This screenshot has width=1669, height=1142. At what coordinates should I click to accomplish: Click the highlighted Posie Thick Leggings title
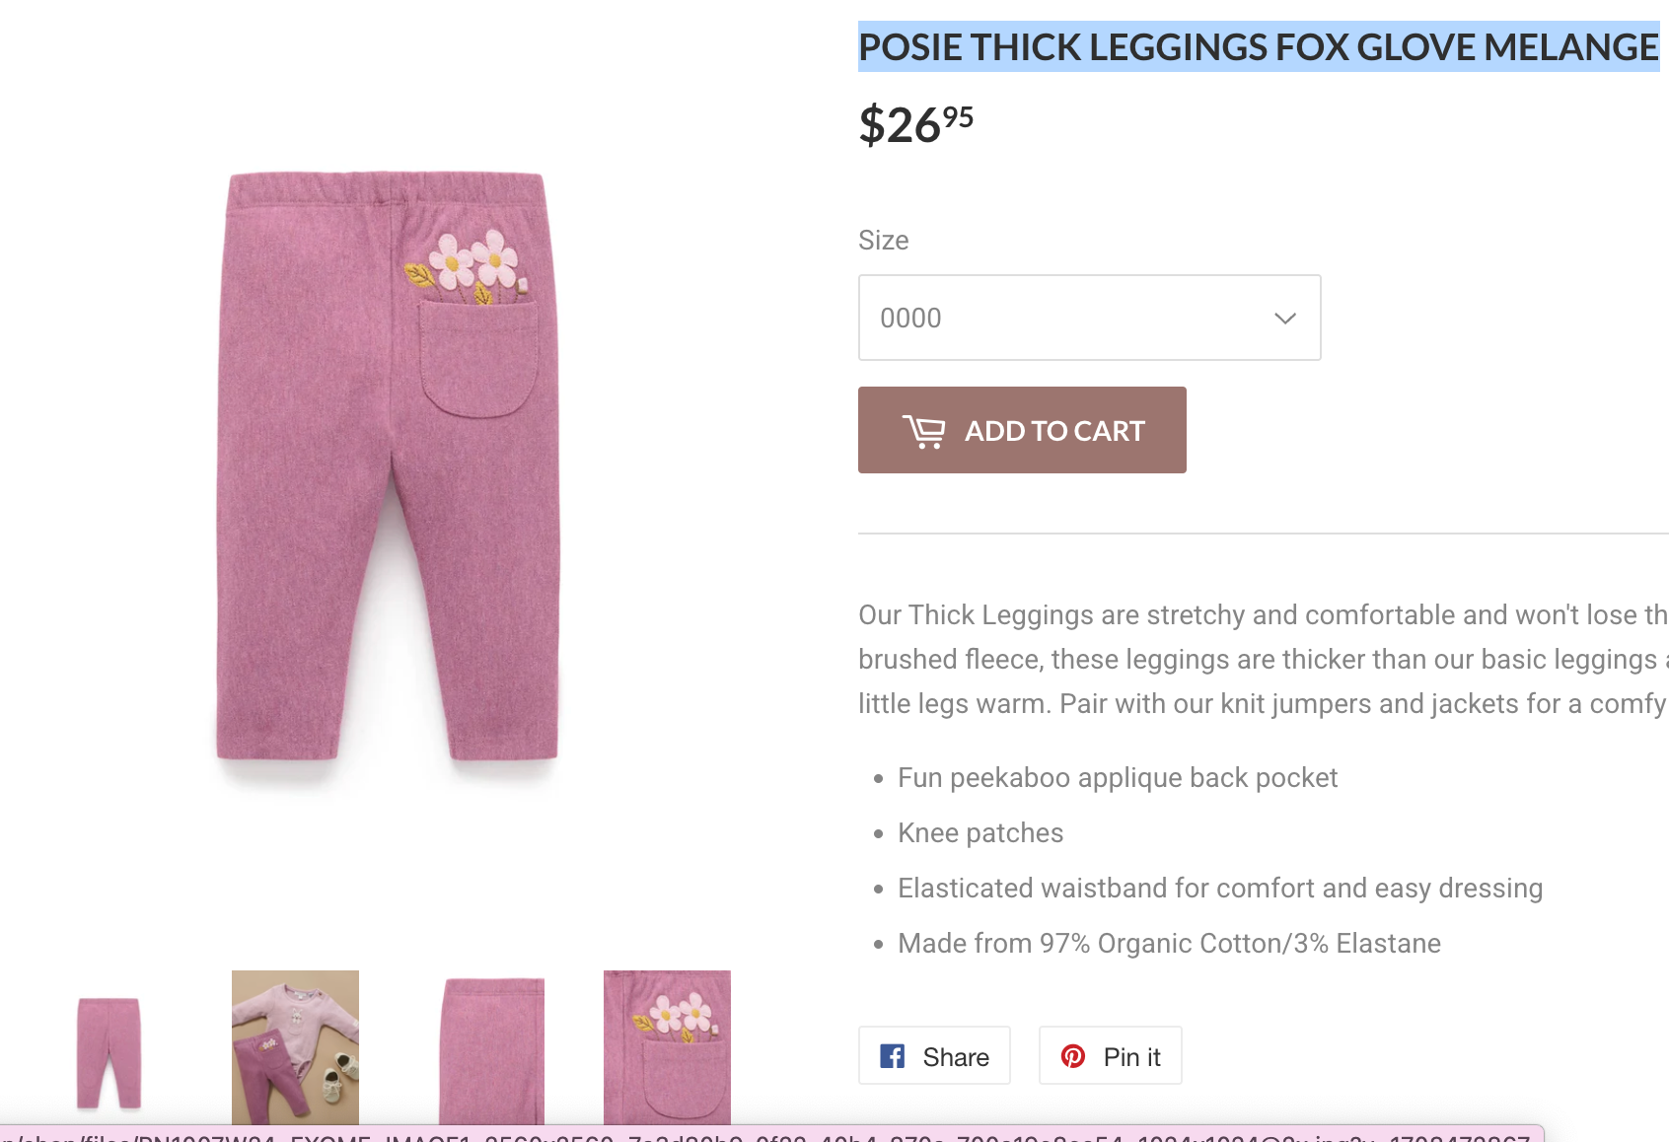[x=1259, y=46]
